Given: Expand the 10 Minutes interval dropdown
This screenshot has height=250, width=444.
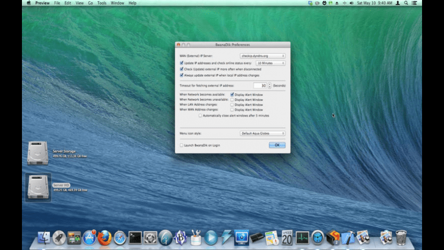Looking at the screenshot, I should coord(270,63).
